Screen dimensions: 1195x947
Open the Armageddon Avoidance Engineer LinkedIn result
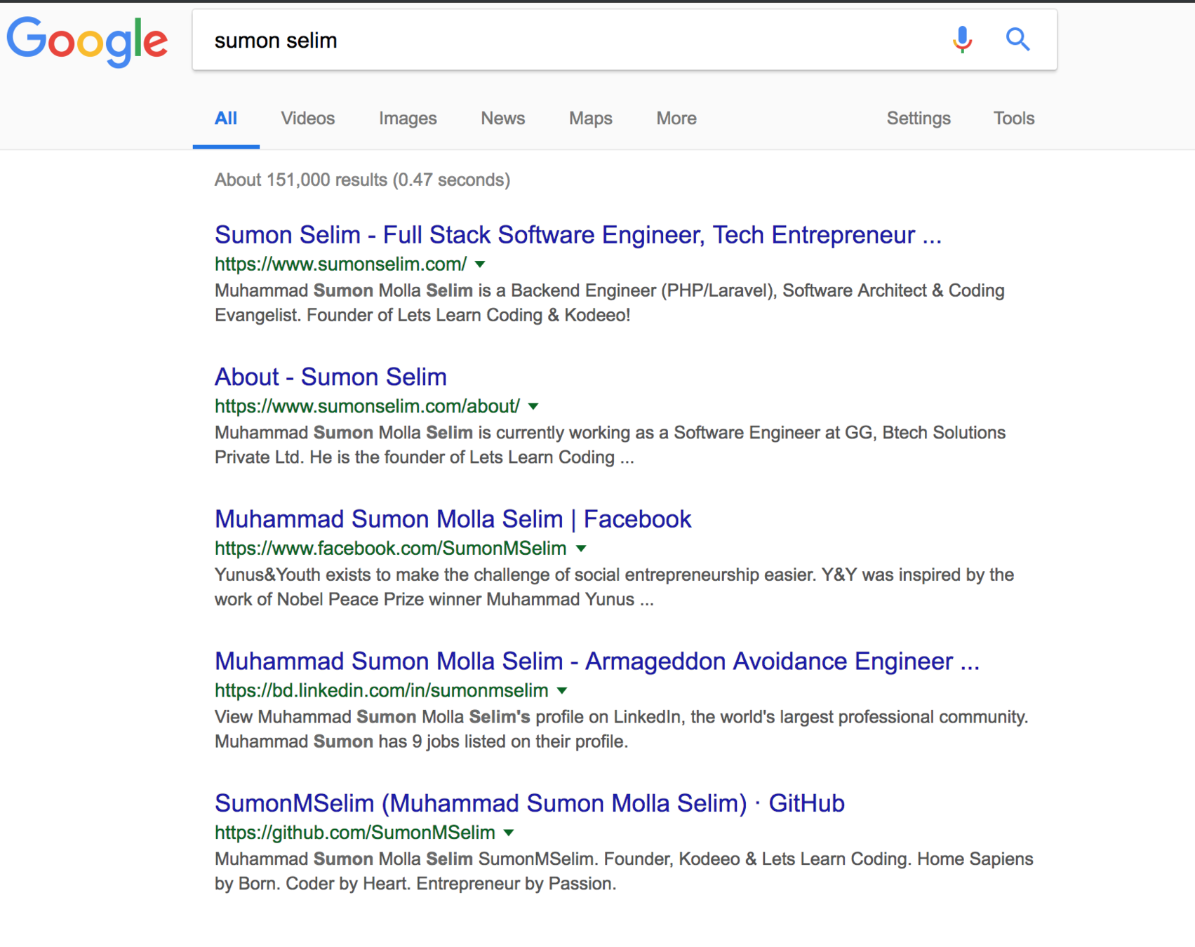[x=596, y=661]
